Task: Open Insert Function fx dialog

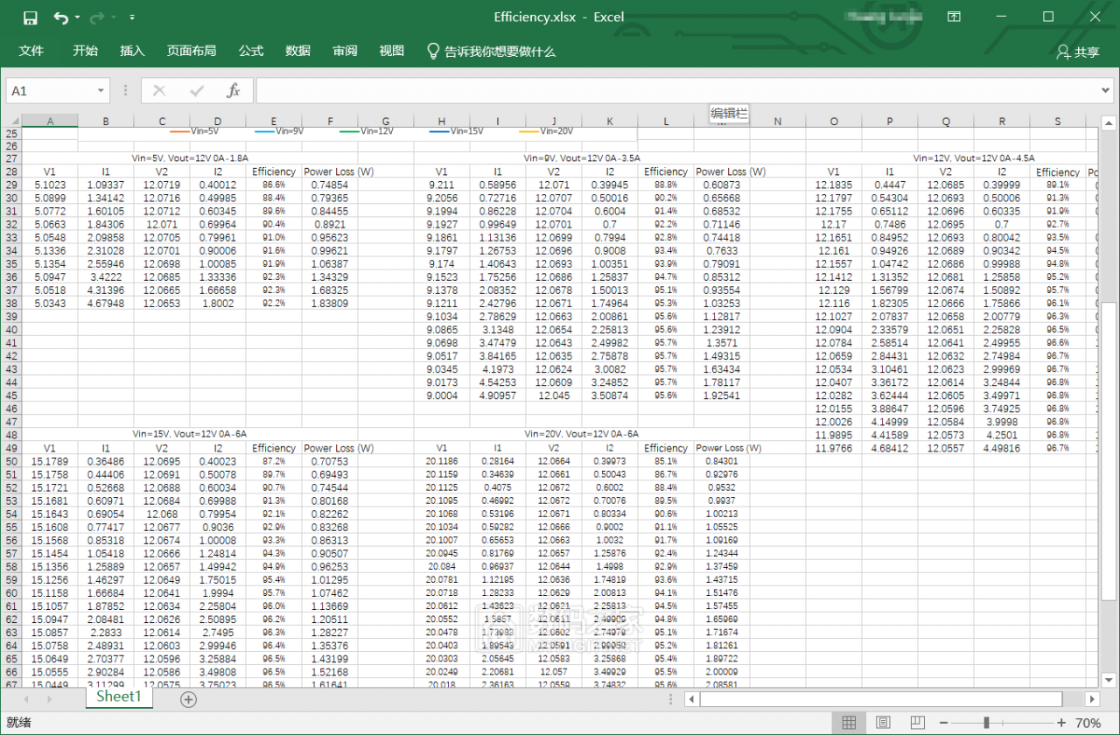Action: [234, 90]
